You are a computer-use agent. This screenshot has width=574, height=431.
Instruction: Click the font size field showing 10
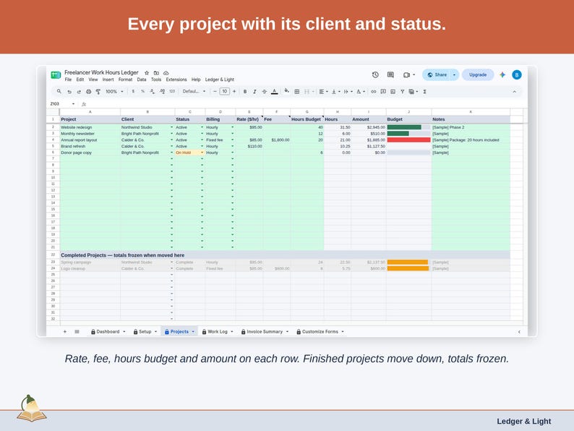[x=224, y=92]
